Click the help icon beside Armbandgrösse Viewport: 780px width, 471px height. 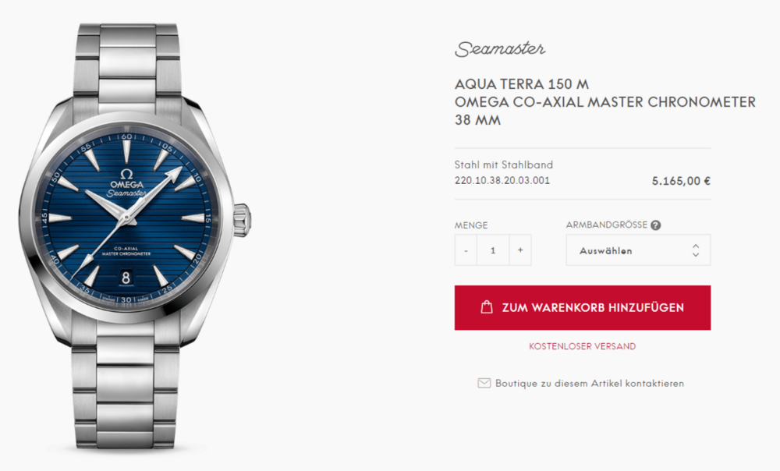pos(656,225)
